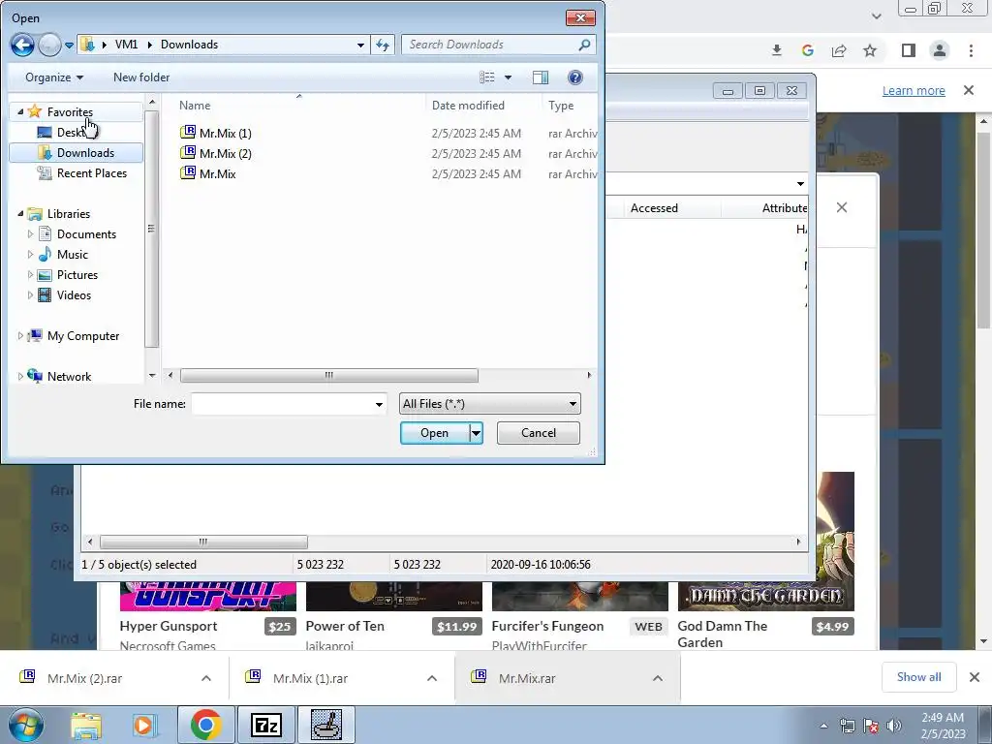Launch the media player from the taskbar
Viewport: 992px width, 744px height.
pyautogui.click(x=143, y=725)
